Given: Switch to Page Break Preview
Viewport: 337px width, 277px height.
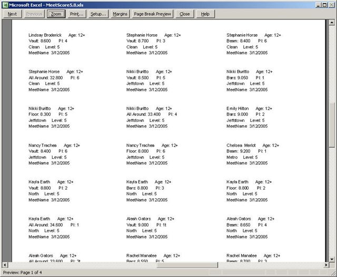Looking at the screenshot, I should [x=153, y=14].
